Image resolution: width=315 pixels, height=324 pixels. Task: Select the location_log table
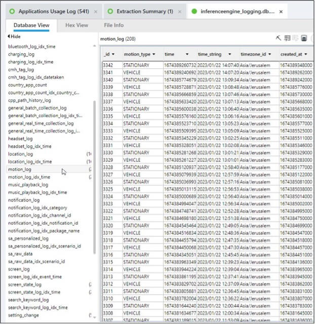(20, 154)
